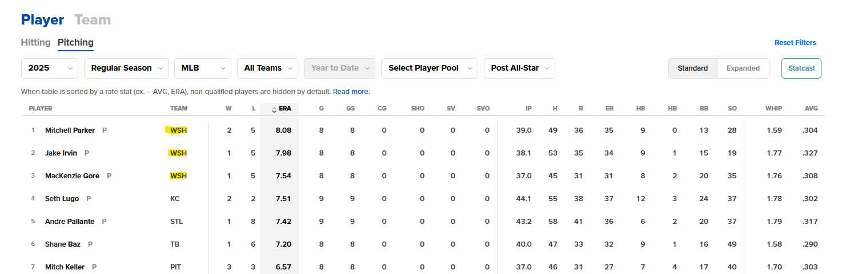Sort by the SO column header
The image size is (846, 274).
click(x=732, y=108)
